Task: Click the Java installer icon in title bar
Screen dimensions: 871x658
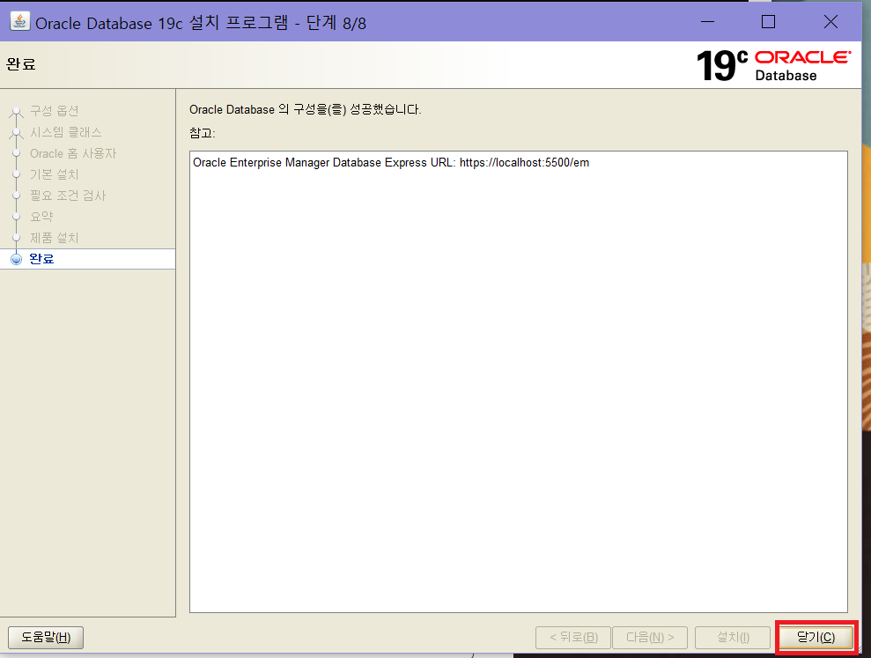Action: click(x=20, y=22)
